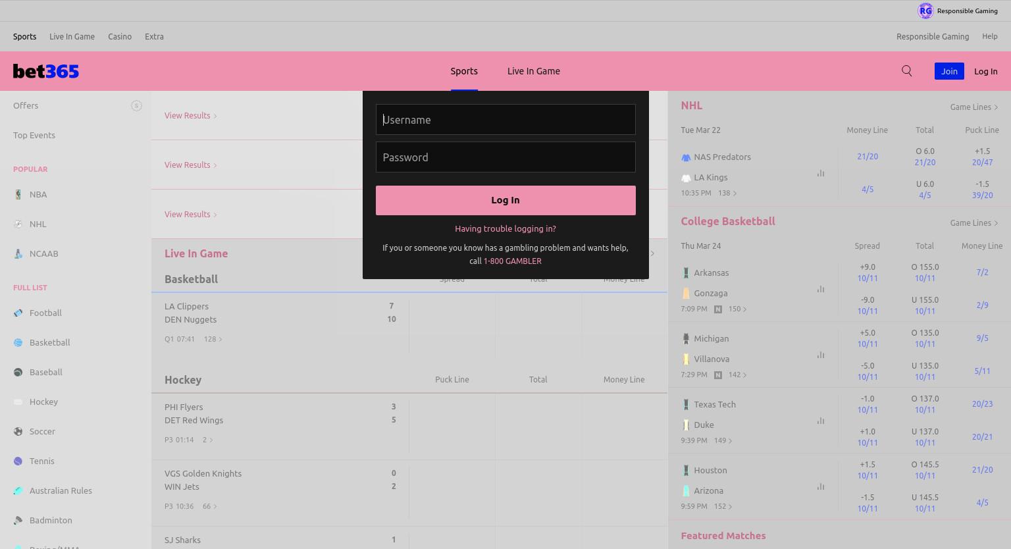This screenshot has width=1011, height=549.
Task: Expand 128 markets for Clippers game
Action: tap(213, 339)
